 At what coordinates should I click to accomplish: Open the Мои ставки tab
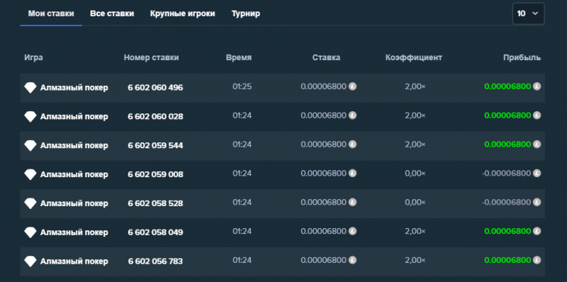(51, 13)
